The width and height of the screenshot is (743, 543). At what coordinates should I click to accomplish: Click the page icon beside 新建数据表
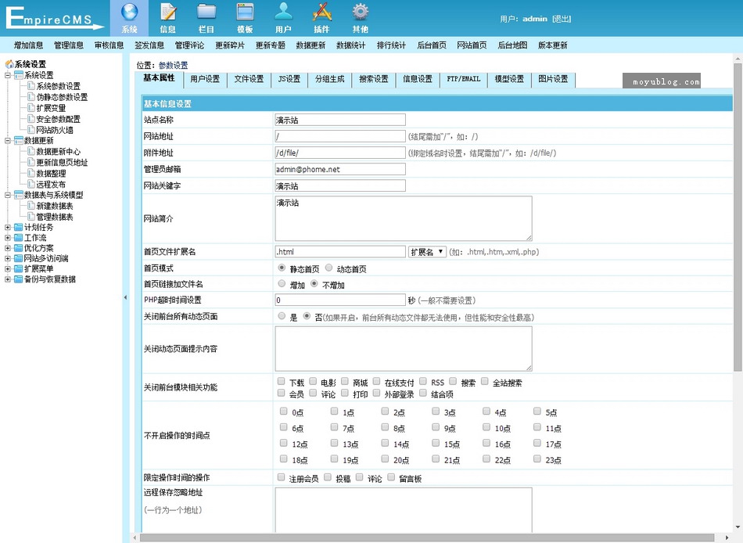[31, 205]
